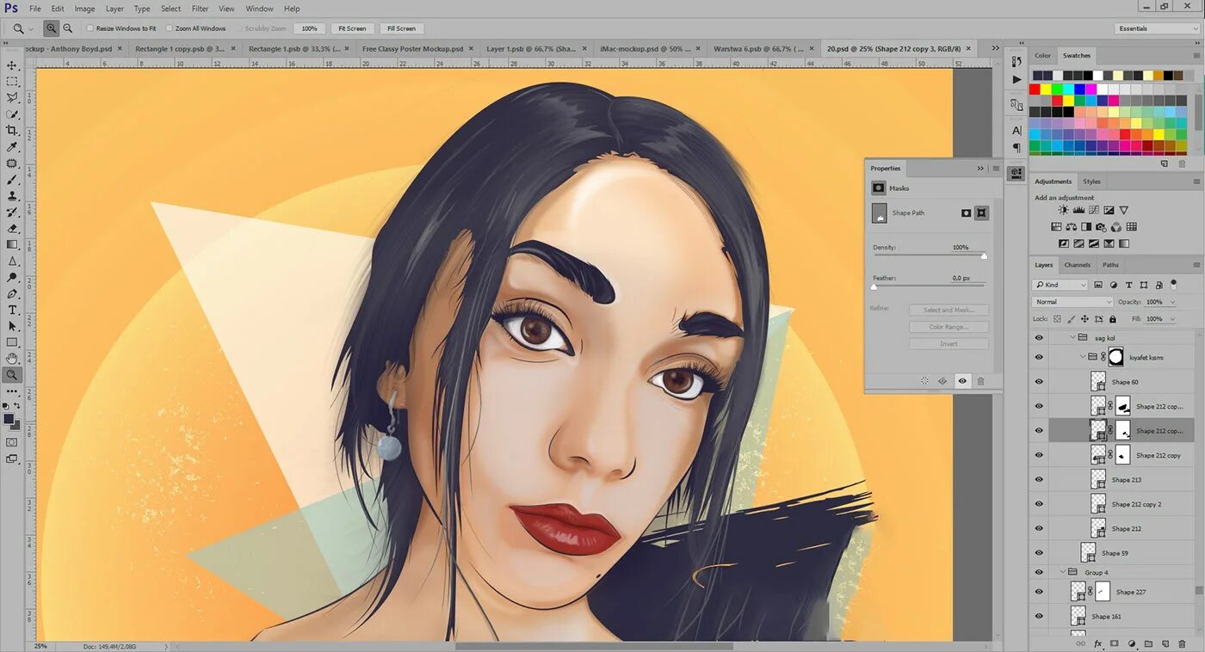Click the Feather slider handle
The width and height of the screenshot is (1205, 652).
pos(874,287)
